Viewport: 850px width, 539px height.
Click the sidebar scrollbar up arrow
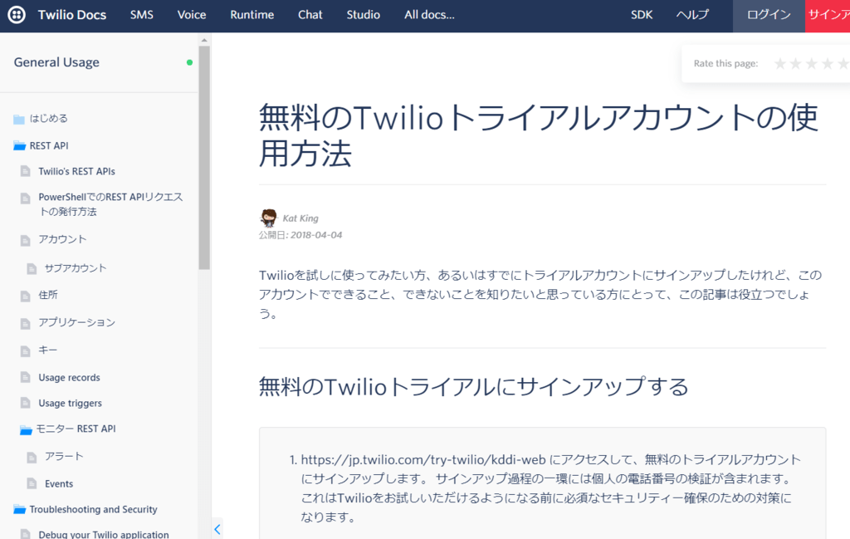click(204, 40)
